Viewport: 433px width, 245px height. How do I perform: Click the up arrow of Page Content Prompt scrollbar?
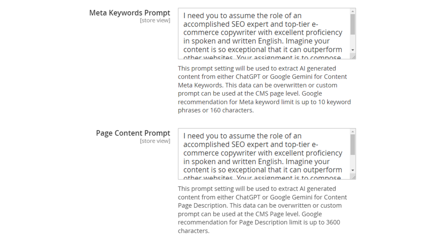[353, 132]
